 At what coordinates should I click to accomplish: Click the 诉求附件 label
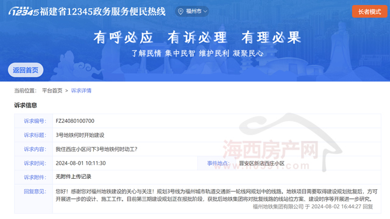point(35,177)
